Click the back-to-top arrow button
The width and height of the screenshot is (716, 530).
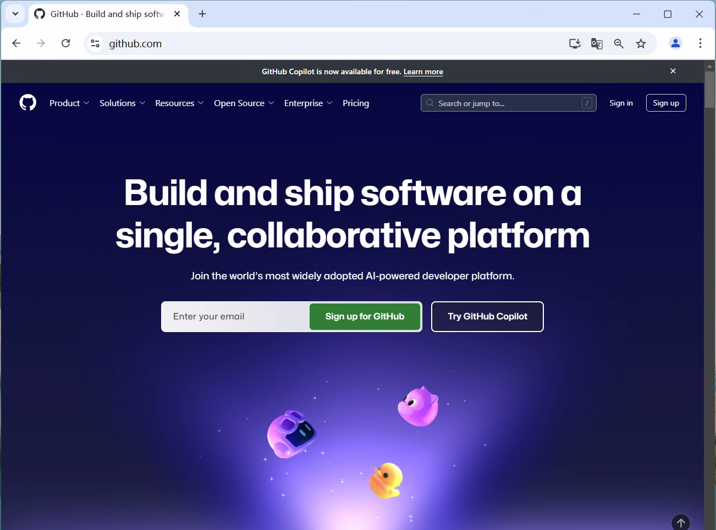[x=681, y=522]
